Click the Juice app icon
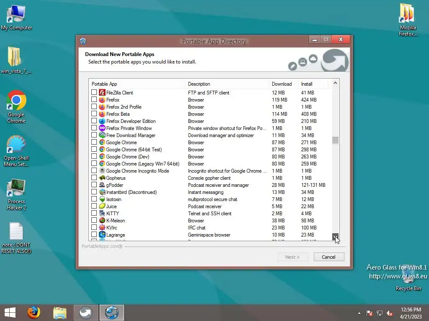 pyautogui.click(x=102, y=206)
